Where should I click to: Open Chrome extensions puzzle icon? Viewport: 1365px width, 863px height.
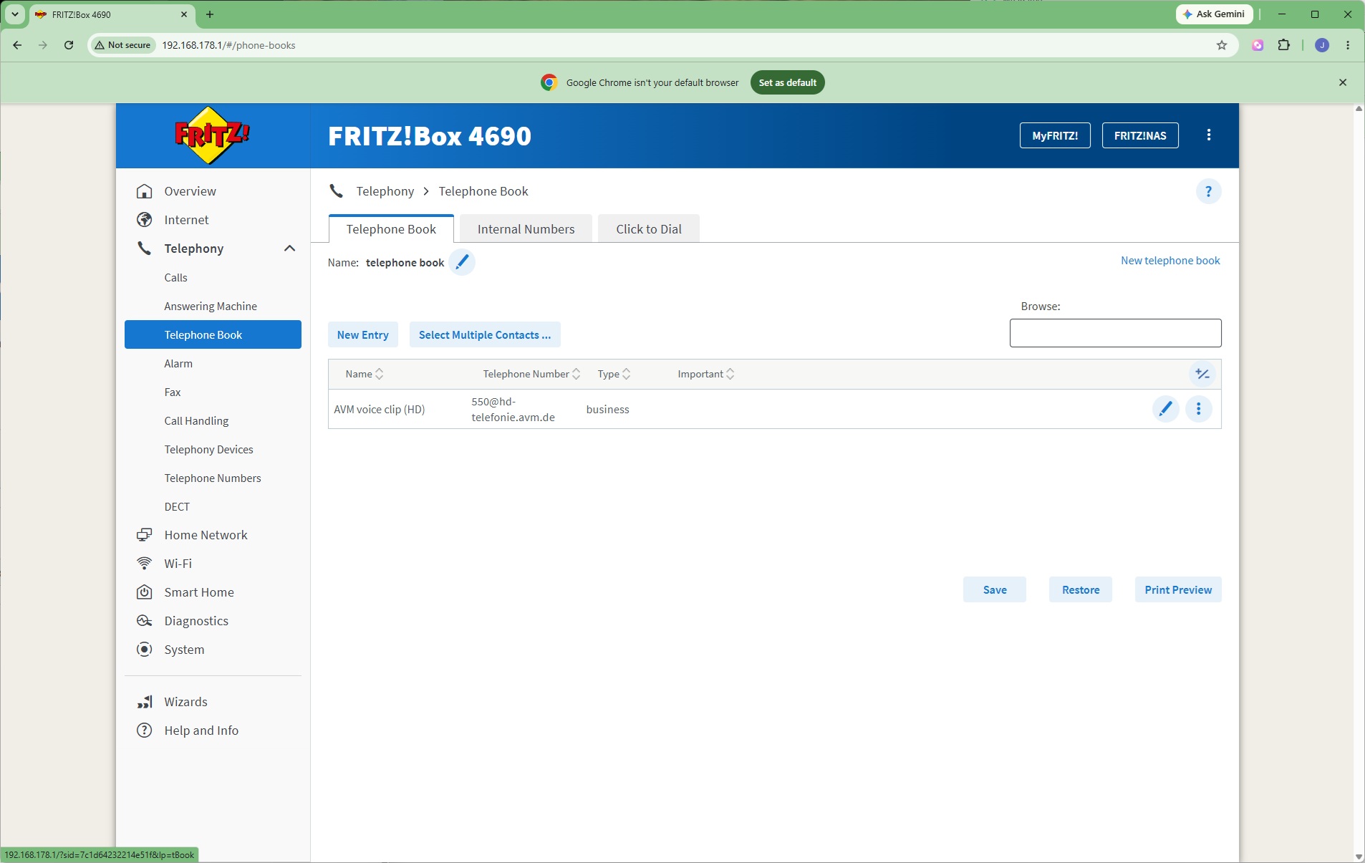[x=1283, y=45]
